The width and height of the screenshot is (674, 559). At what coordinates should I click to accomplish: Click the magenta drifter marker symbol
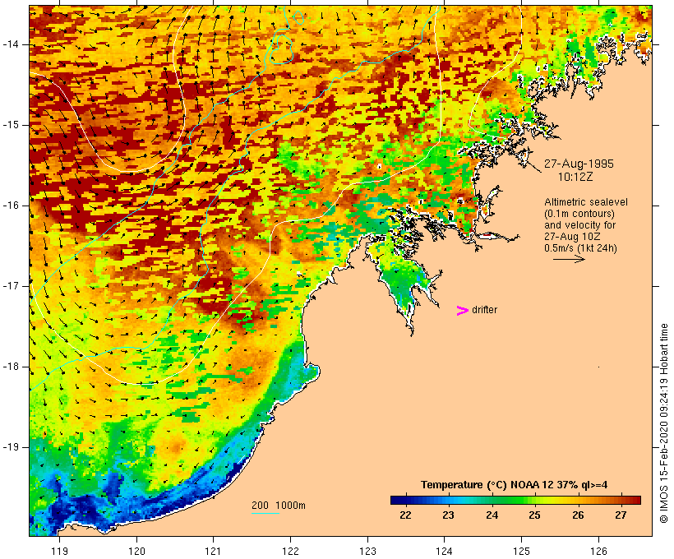[x=463, y=311]
